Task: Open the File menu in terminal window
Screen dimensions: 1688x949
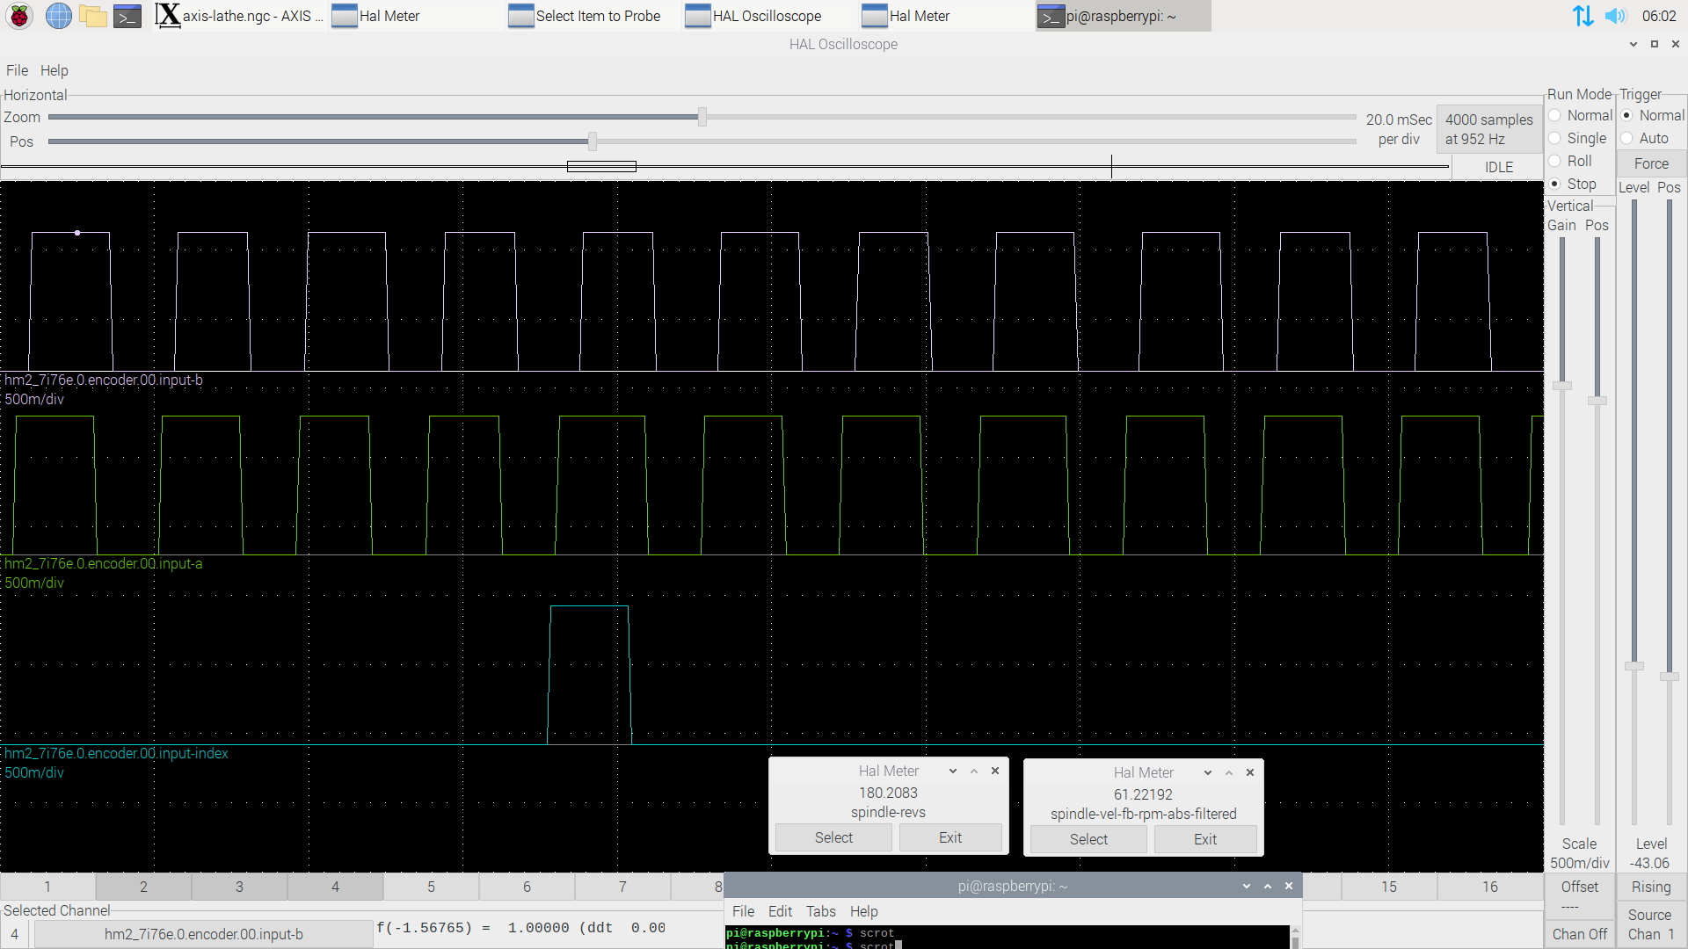Action: point(743,911)
